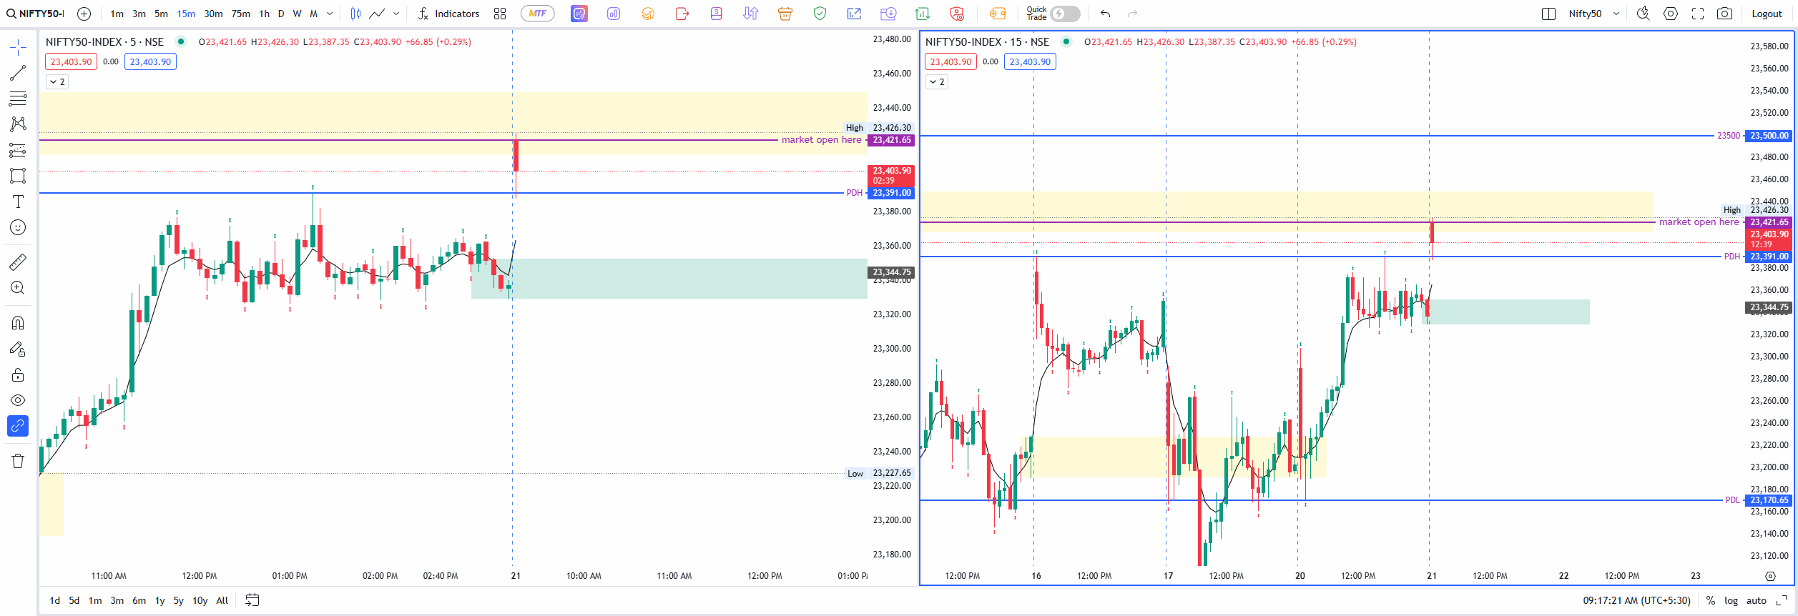The width and height of the screenshot is (1798, 616).
Task: Click the purple download folder icon
Action: point(888,14)
